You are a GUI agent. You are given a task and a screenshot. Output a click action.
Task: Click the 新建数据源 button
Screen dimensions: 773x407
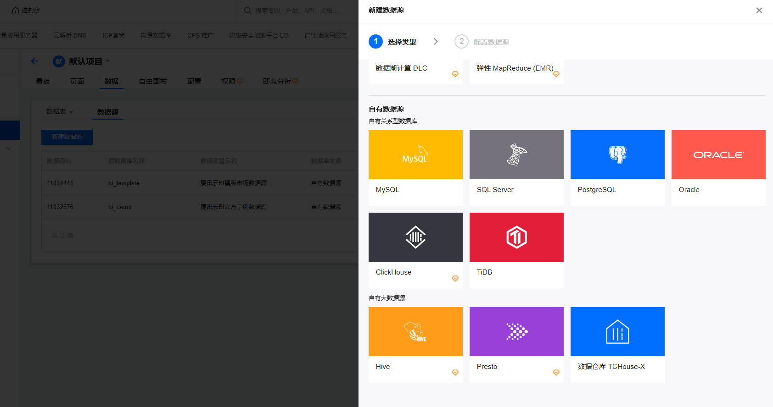coord(67,137)
